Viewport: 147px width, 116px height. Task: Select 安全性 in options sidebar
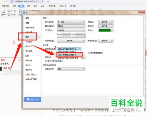tap(28, 65)
